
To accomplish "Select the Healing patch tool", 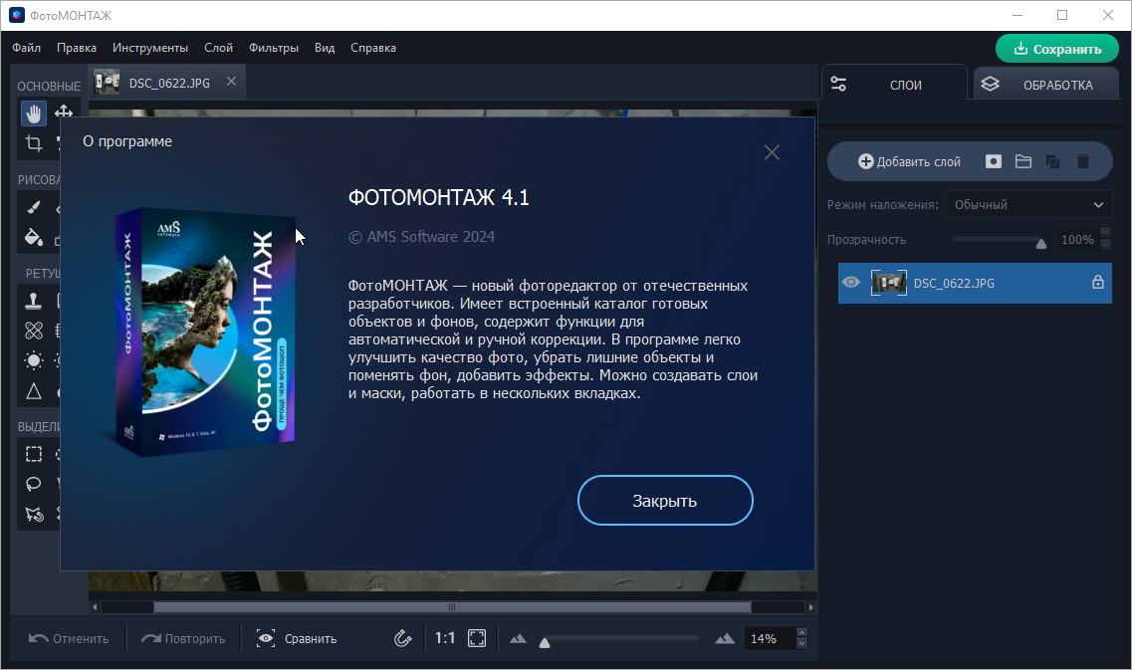I will (x=33, y=331).
